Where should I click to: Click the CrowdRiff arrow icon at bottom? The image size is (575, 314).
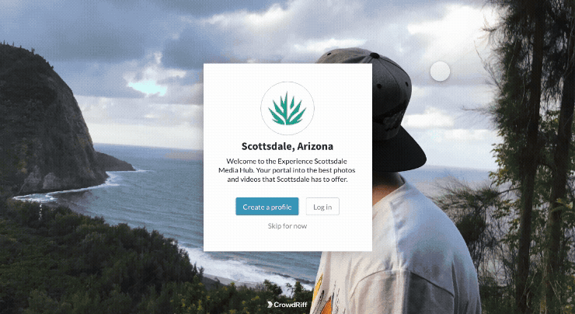[270, 305]
